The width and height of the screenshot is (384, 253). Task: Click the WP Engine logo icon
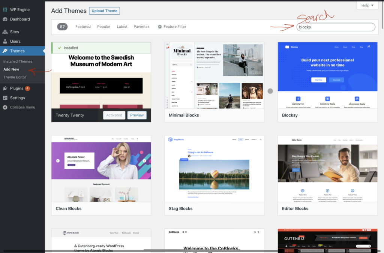5,9
